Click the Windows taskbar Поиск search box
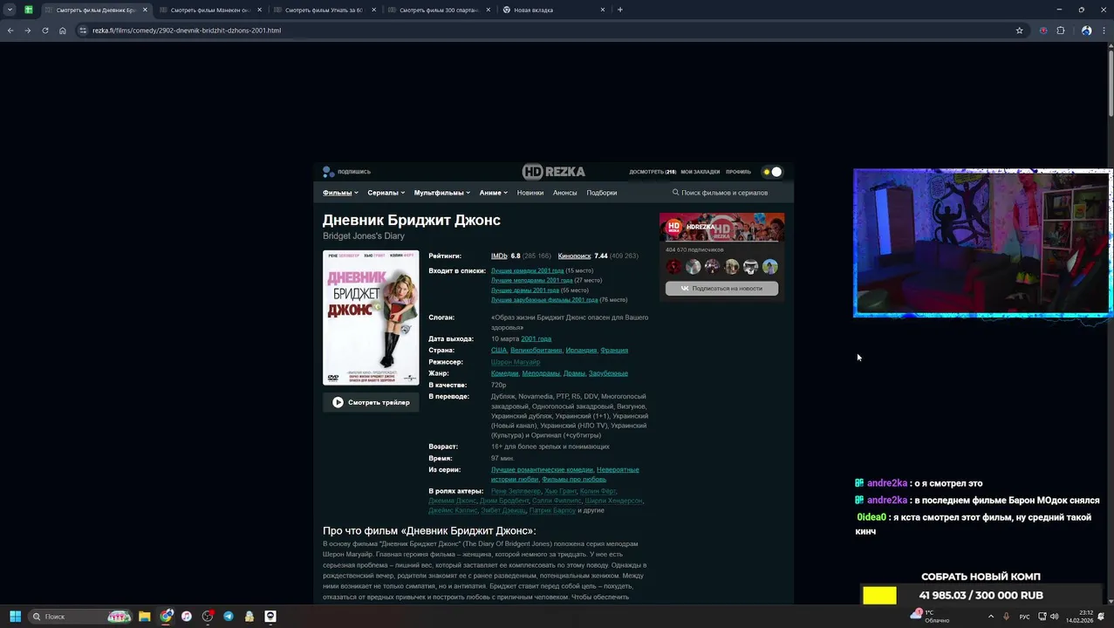 coord(80,617)
